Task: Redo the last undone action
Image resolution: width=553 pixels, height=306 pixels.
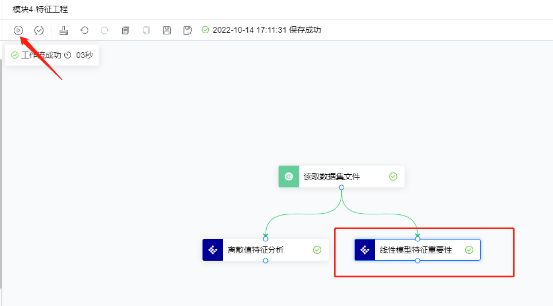Action: (105, 30)
